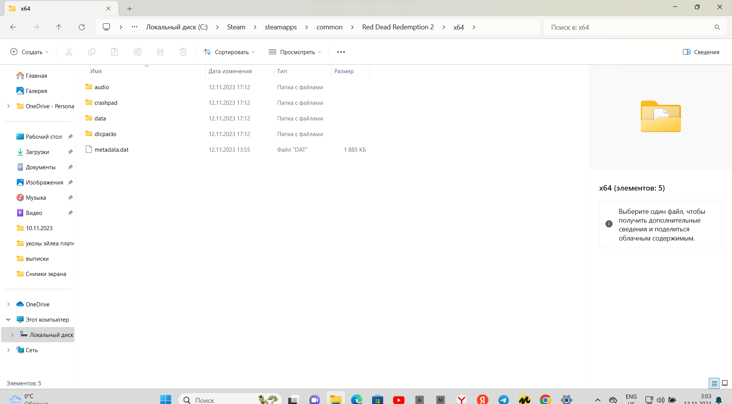Viewport: 732px width, 404px height.
Task: Open Изображения in the sidebar
Action: point(44,183)
